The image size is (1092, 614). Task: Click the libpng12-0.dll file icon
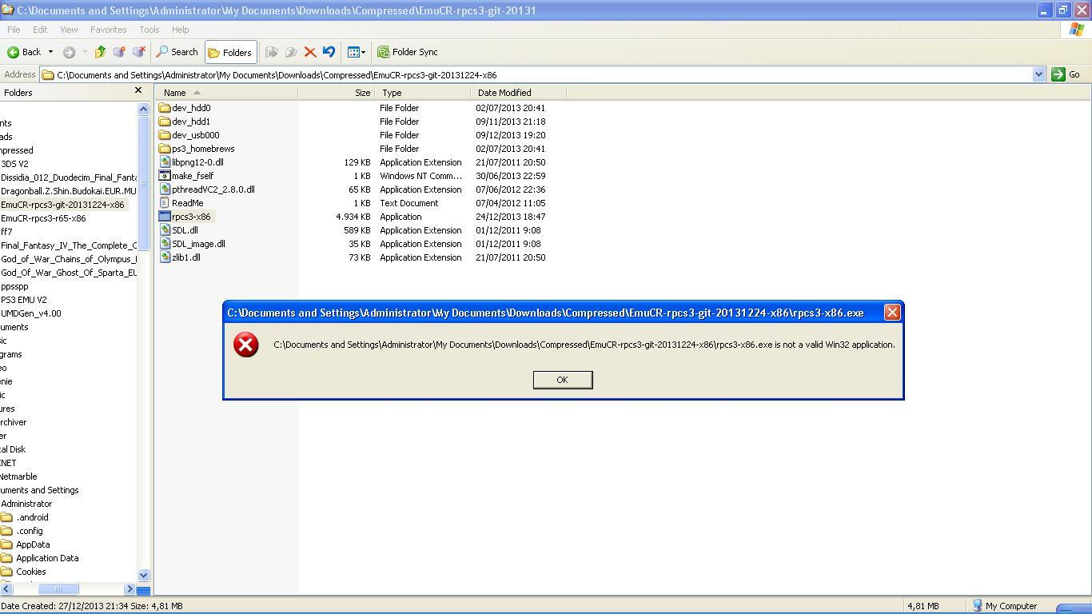[165, 162]
